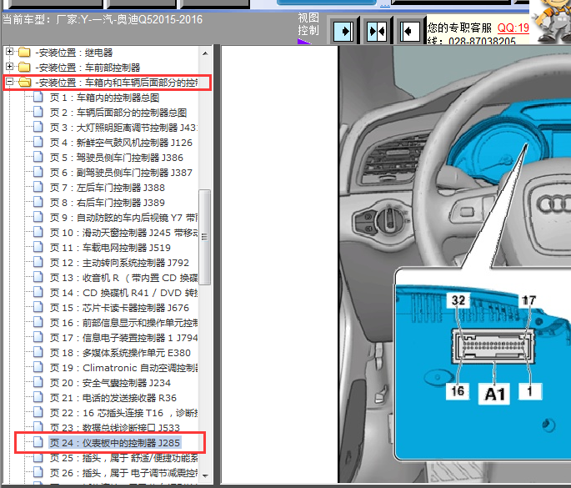Open 页 7 左后车门控制器 J388
This screenshot has width=571, height=488.
coord(108,188)
